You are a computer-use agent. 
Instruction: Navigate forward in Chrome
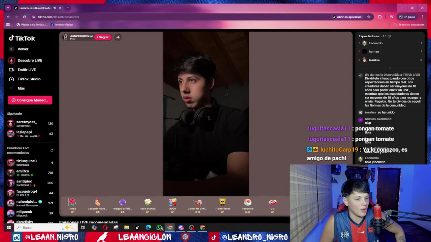tap(16, 17)
